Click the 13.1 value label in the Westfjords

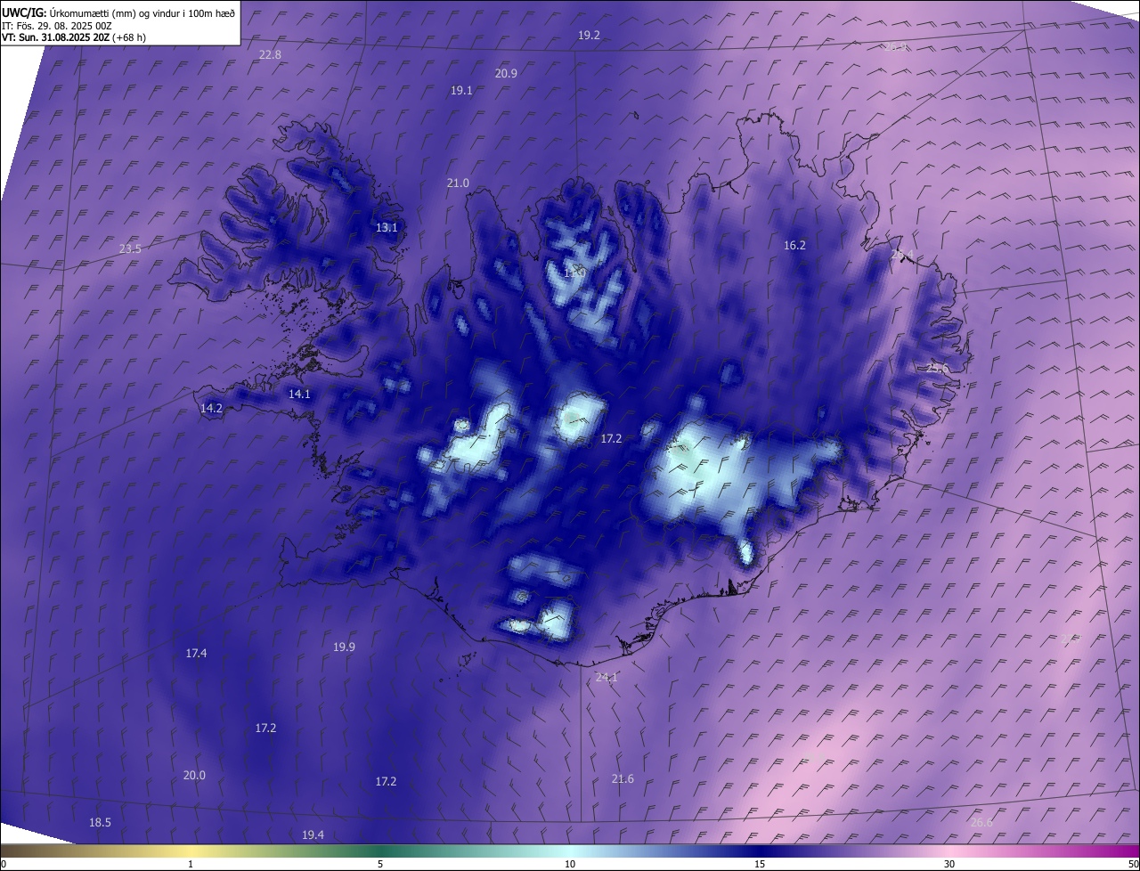click(x=387, y=228)
